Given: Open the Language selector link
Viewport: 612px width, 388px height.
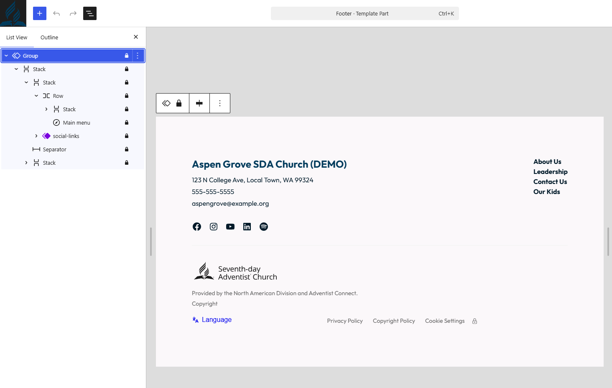Looking at the screenshot, I should (212, 320).
